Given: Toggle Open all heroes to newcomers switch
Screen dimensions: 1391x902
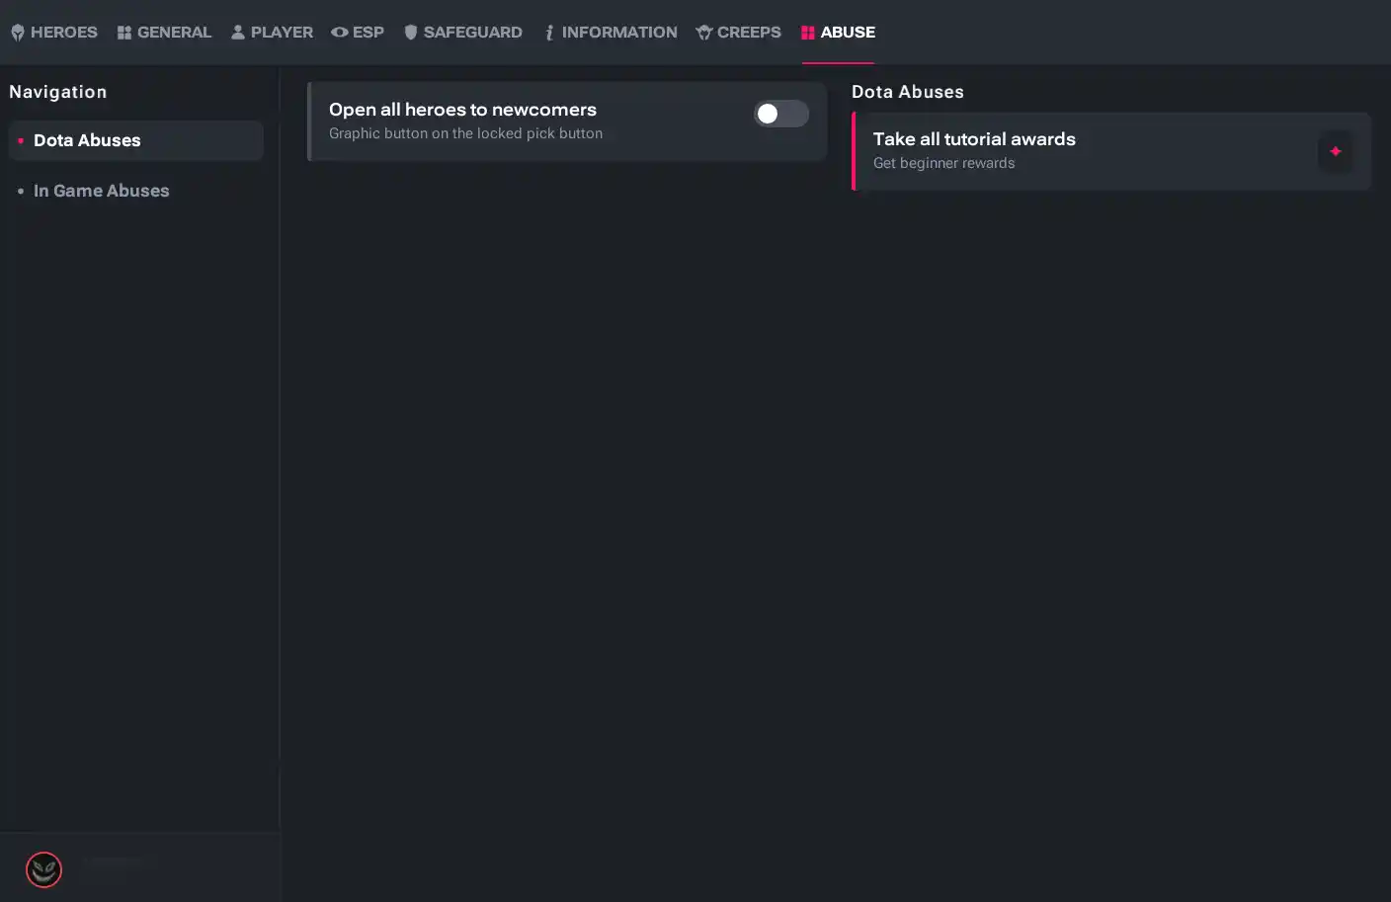Looking at the screenshot, I should tap(781, 114).
